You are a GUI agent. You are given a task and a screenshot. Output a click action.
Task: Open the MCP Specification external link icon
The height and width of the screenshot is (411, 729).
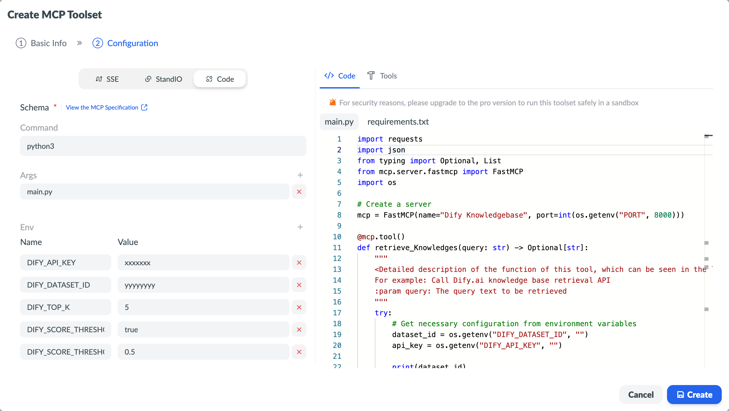[x=144, y=107]
